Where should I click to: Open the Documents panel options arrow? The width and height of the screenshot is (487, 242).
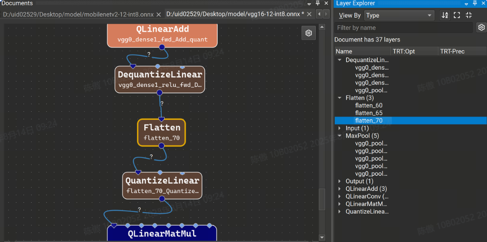[x=309, y=3]
